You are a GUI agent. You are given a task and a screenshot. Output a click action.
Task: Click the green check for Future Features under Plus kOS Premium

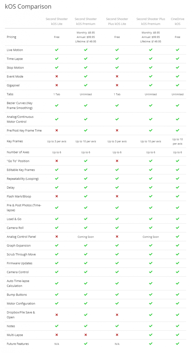tap(151, 344)
